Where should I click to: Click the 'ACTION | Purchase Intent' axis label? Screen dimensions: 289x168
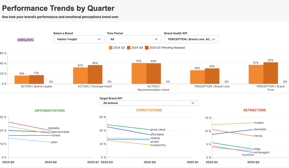pos(95,87)
